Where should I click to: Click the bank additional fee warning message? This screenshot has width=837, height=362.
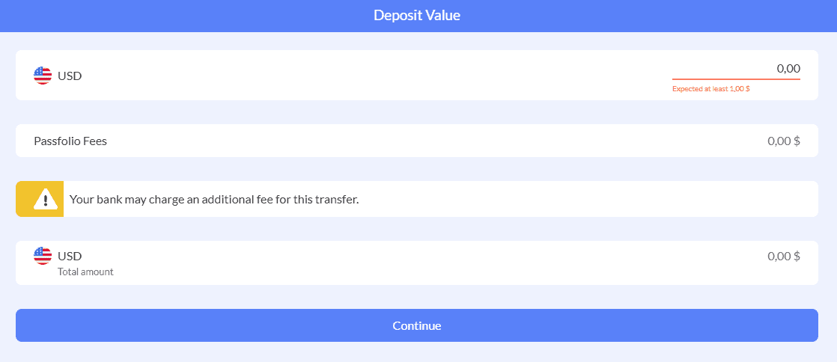tap(214, 200)
